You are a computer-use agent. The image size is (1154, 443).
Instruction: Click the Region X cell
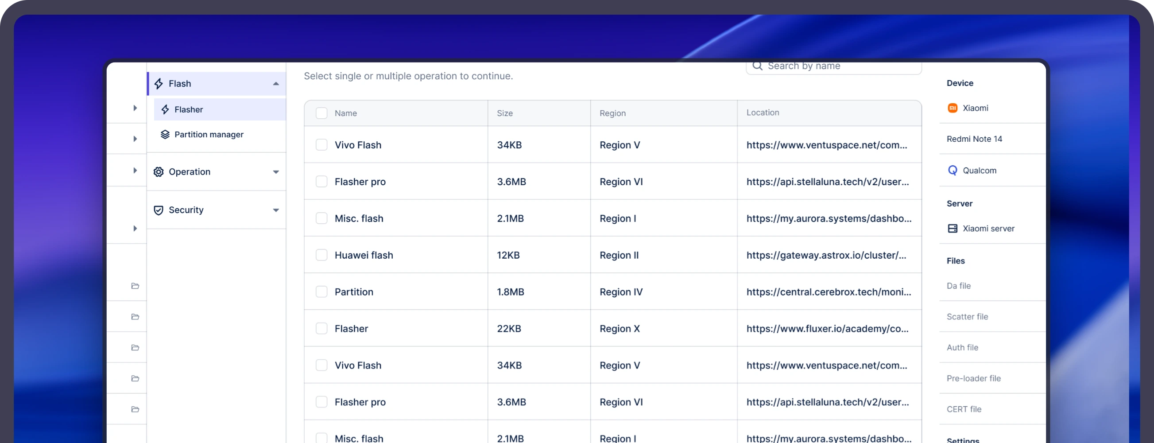click(x=620, y=329)
